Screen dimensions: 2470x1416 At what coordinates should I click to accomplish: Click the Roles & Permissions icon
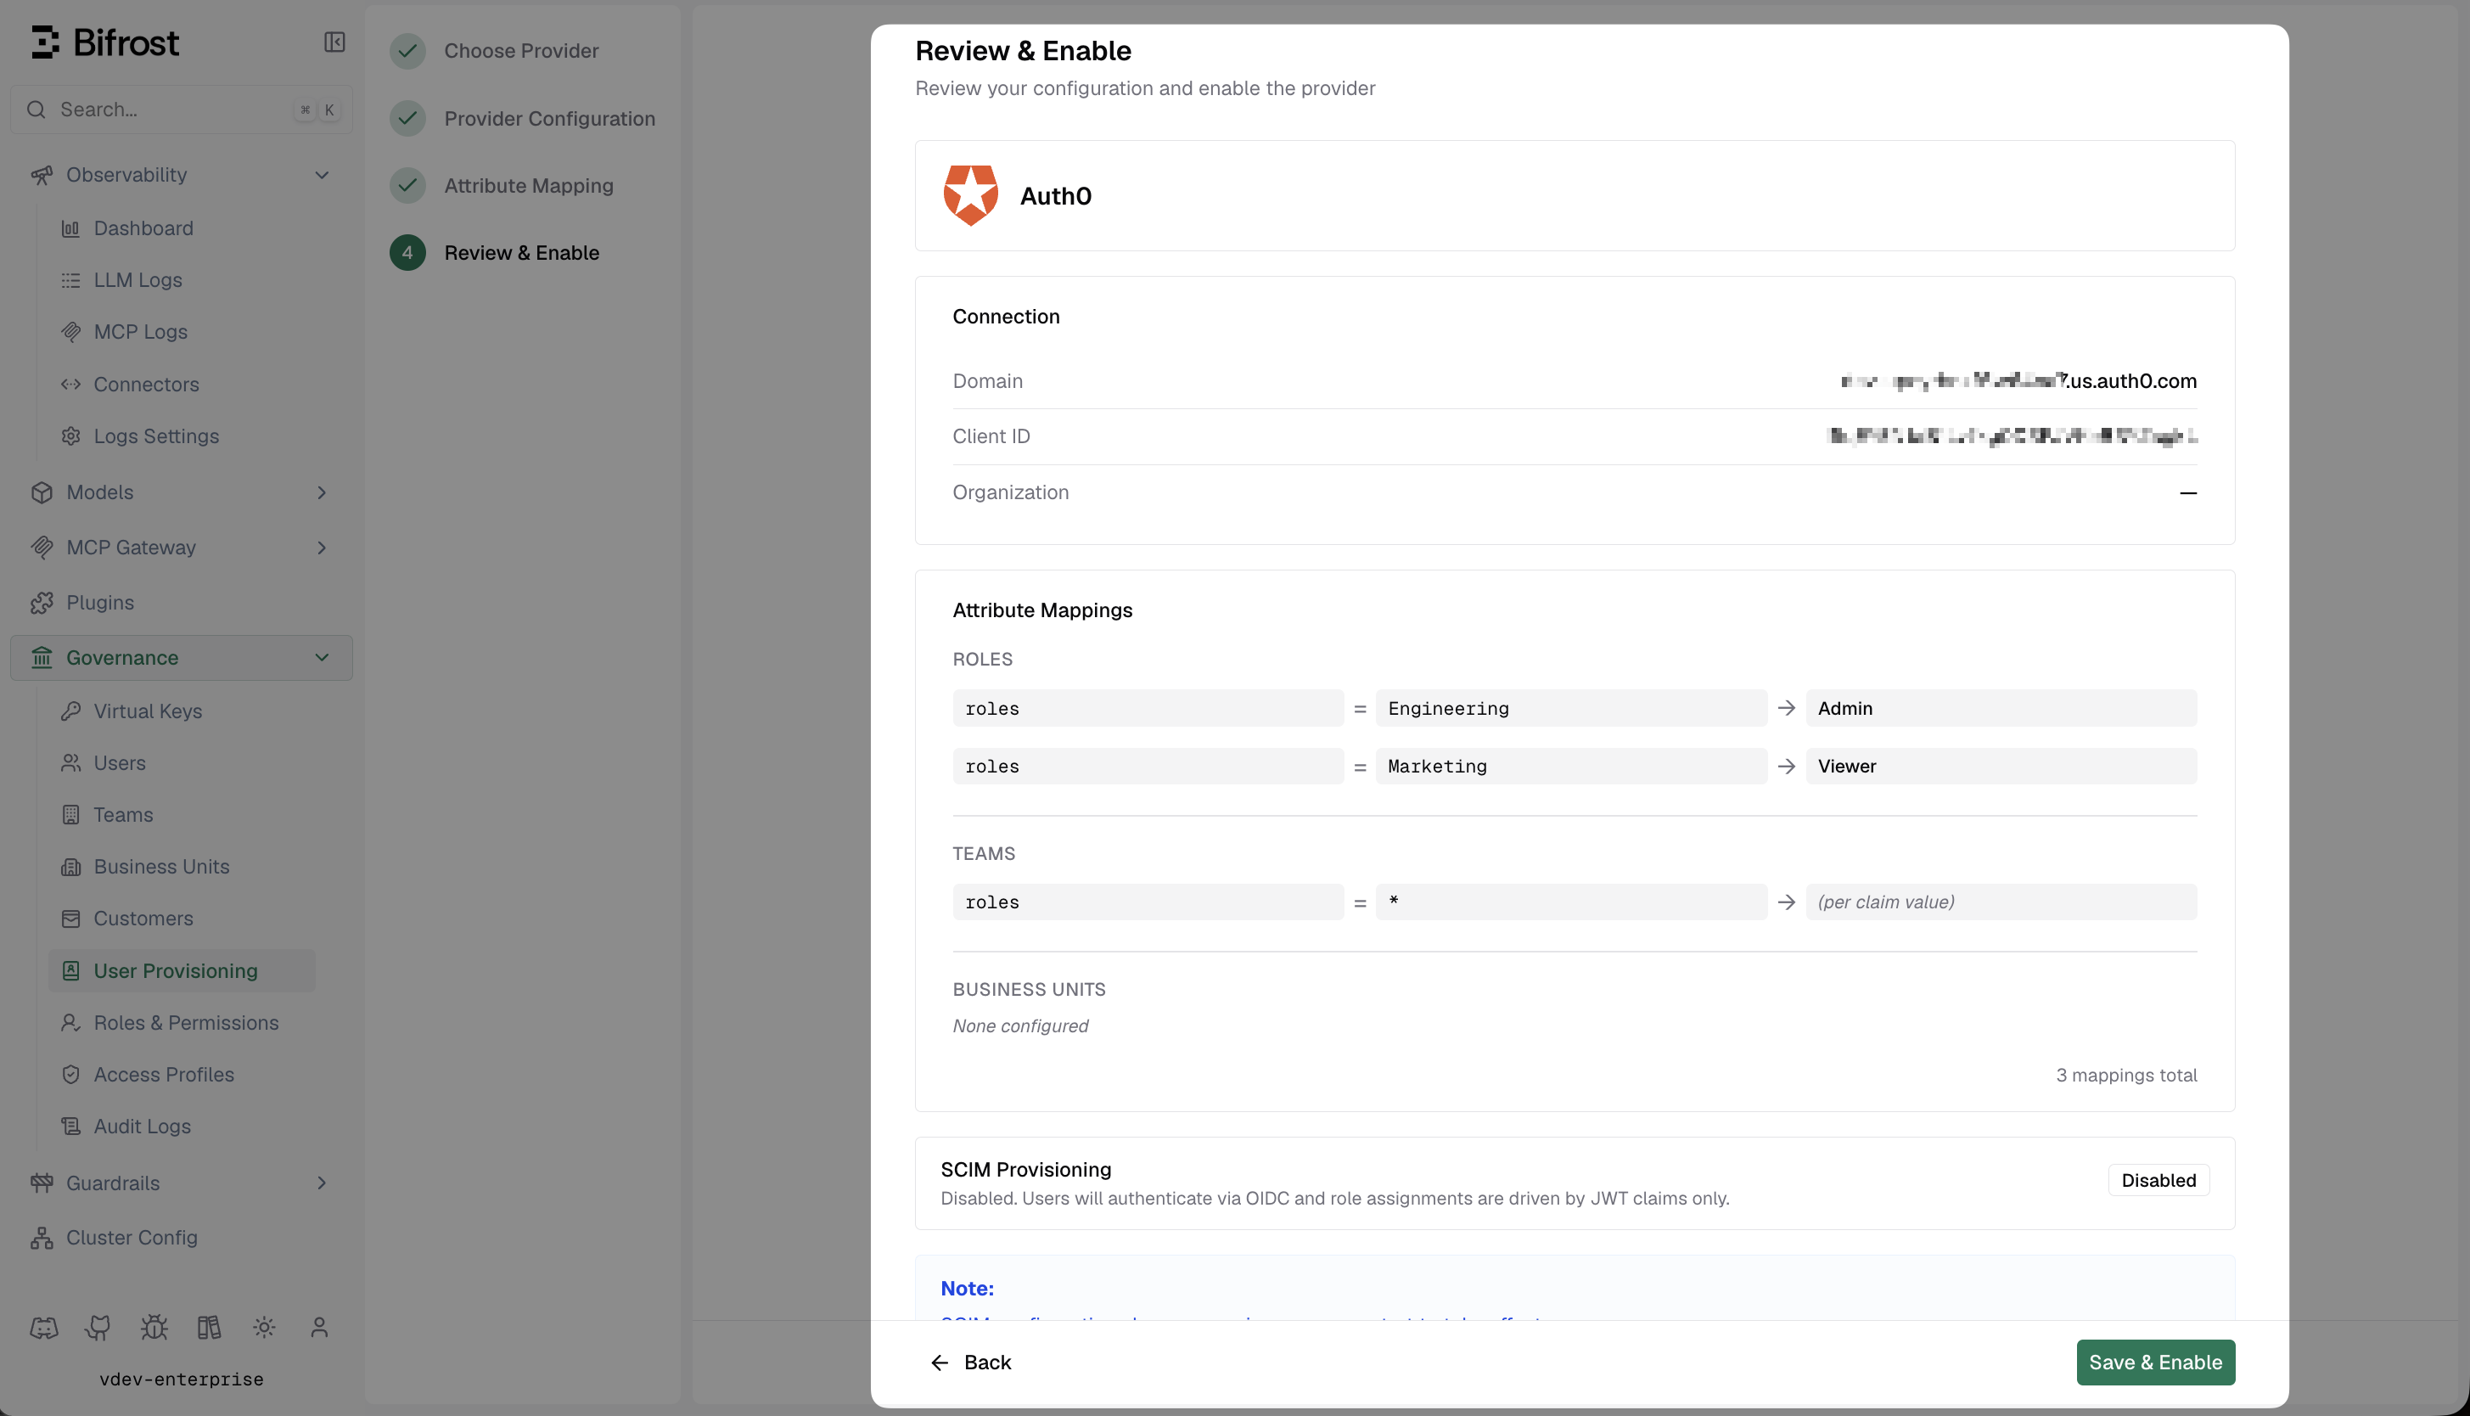(71, 1022)
